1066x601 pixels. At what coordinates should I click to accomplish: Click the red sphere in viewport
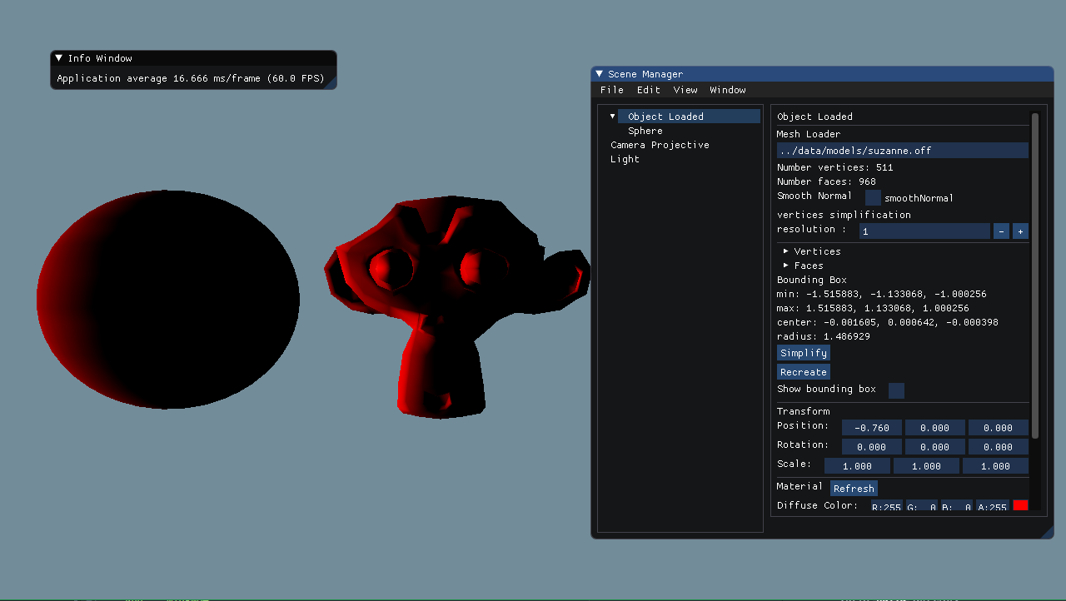coord(167,300)
